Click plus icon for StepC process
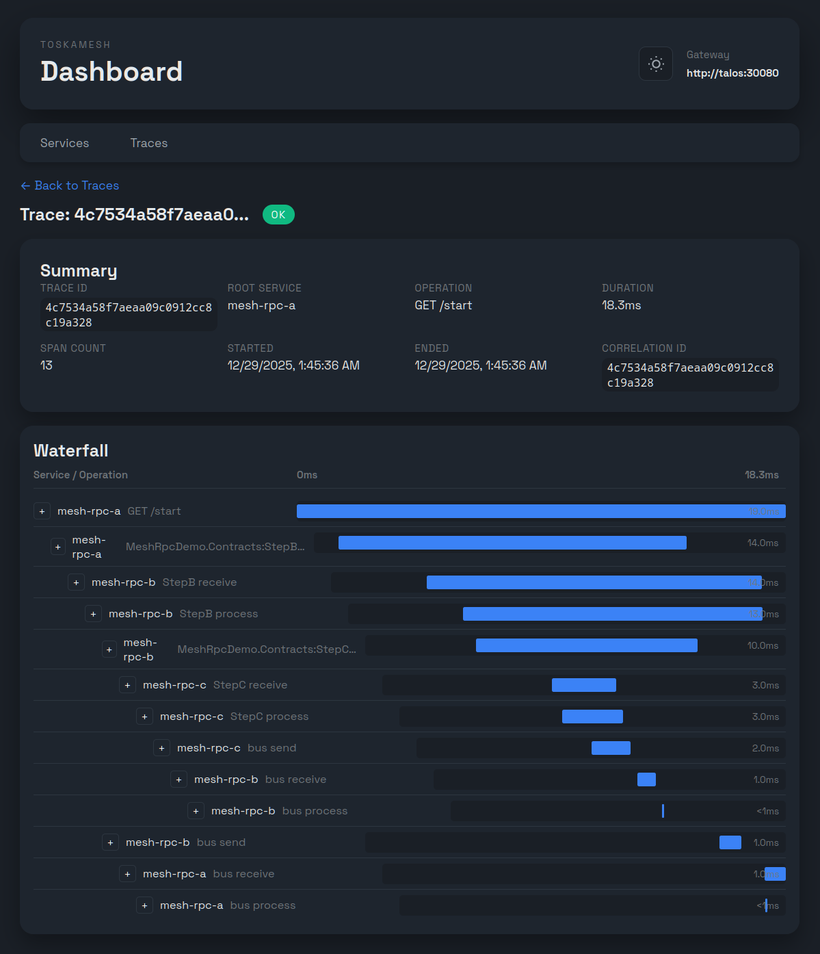This screenshot has width=820, height=954. coord(145,717)
